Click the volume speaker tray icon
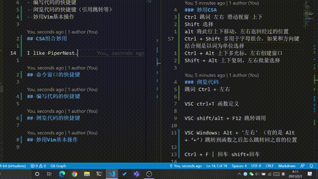The image size is (318, 179). click(x=257, y=174)
